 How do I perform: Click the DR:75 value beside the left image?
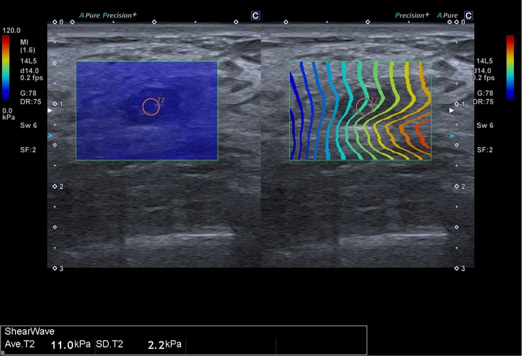(x=31, y=102)
